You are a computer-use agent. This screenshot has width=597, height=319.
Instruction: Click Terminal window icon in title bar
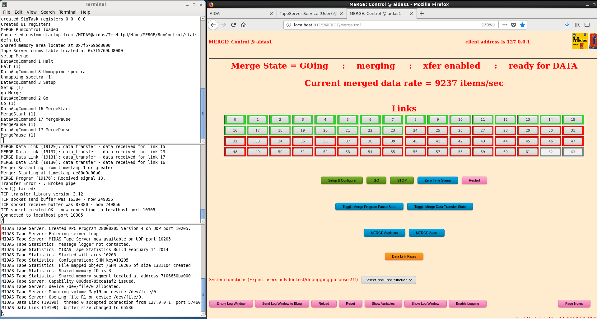click(5, 4)
